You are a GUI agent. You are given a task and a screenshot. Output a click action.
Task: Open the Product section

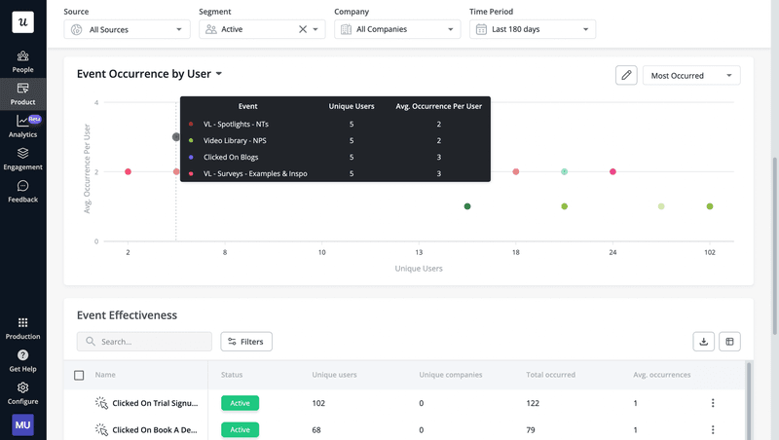22,93
